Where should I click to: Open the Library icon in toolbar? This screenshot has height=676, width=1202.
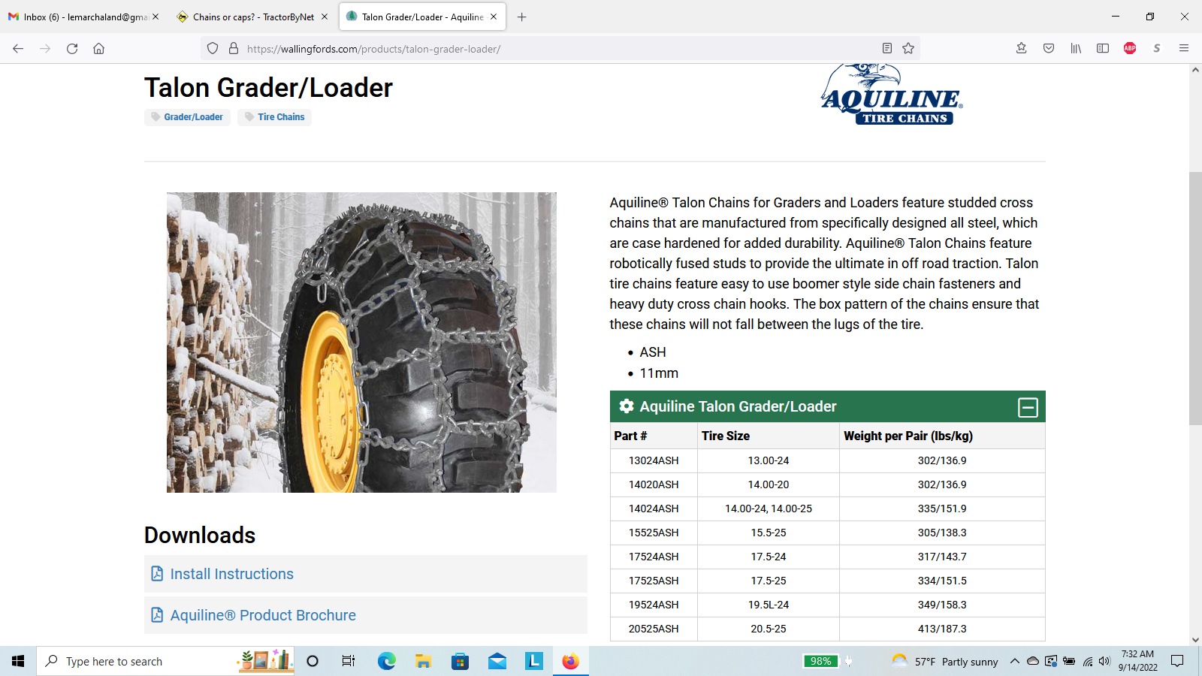click(1076, 49)
